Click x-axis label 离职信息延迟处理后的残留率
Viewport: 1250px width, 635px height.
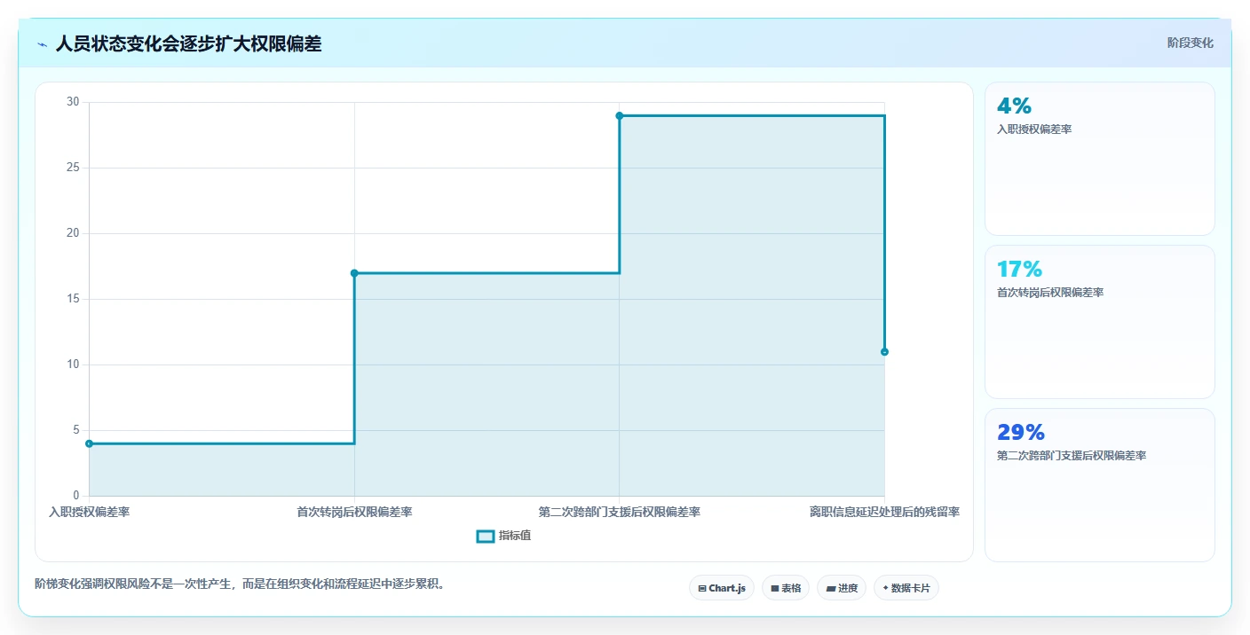(x=884, y=512)
